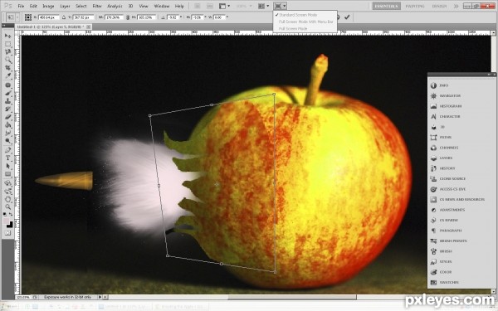Viewport: 498px width, 311px height.
Task: Open the zoom level dropdown in application bar
Action: [244, 6]
